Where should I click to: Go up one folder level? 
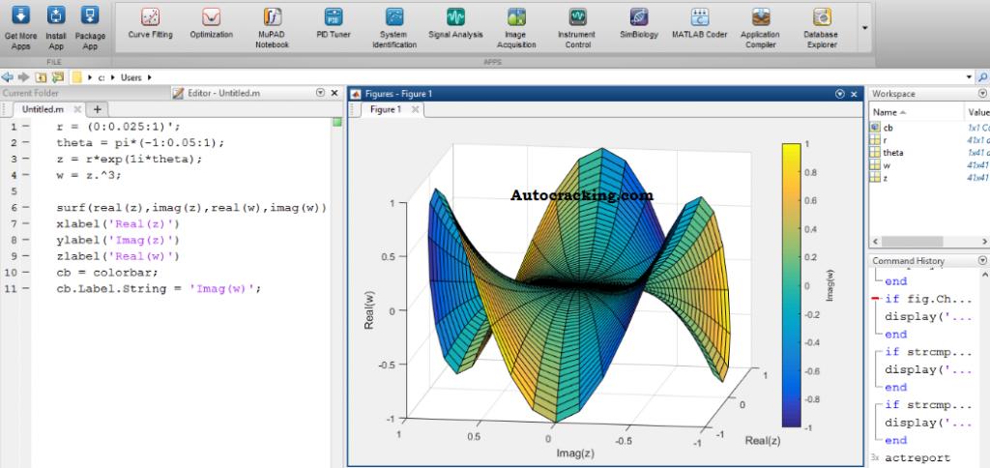[x=41, y=77]
